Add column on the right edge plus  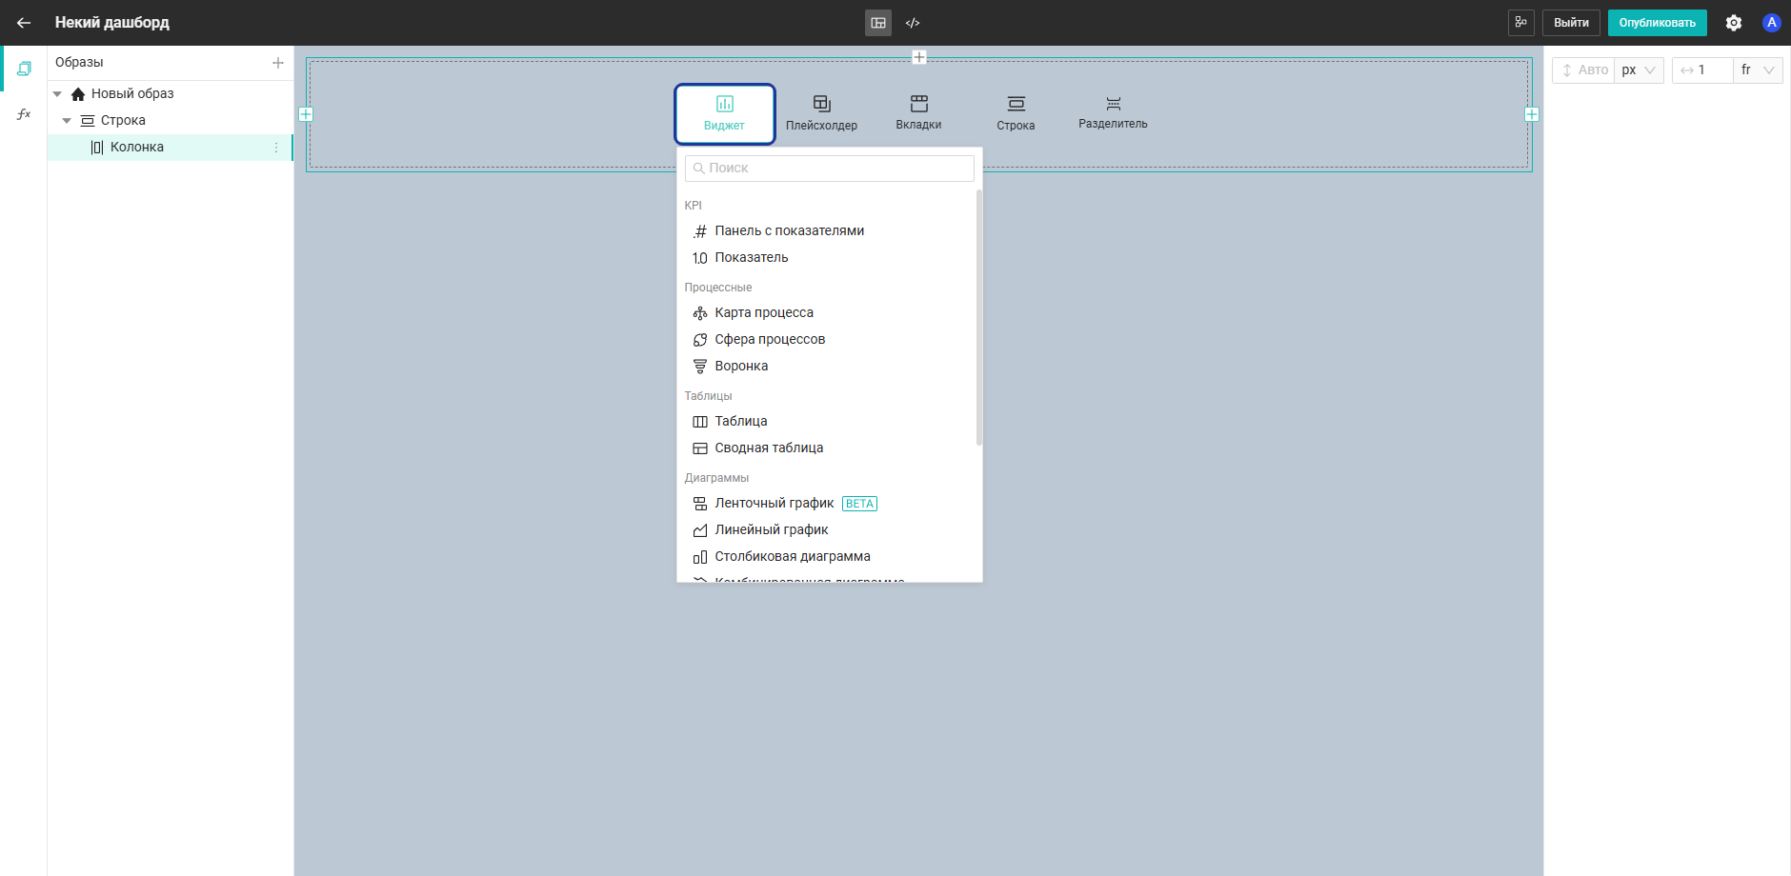pos(1532,114)
